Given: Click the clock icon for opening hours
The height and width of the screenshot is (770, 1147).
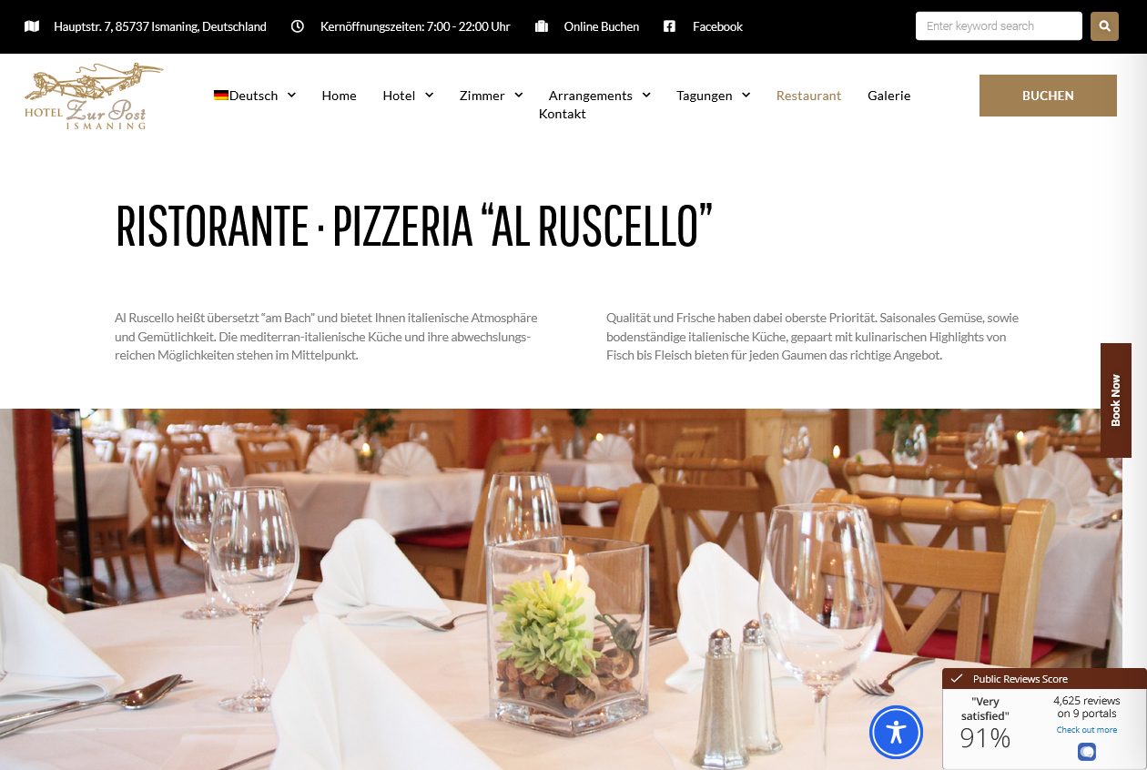Looking at the screenshot, I should (x=298, y=26).
